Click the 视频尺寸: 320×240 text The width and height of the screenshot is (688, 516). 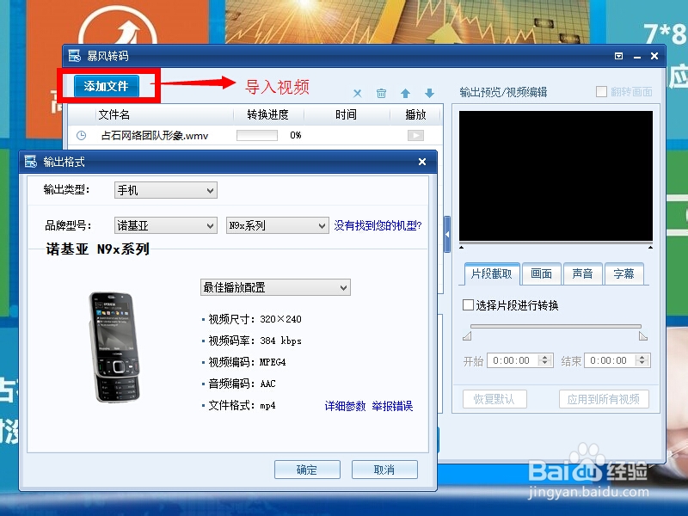pos(255,319)
